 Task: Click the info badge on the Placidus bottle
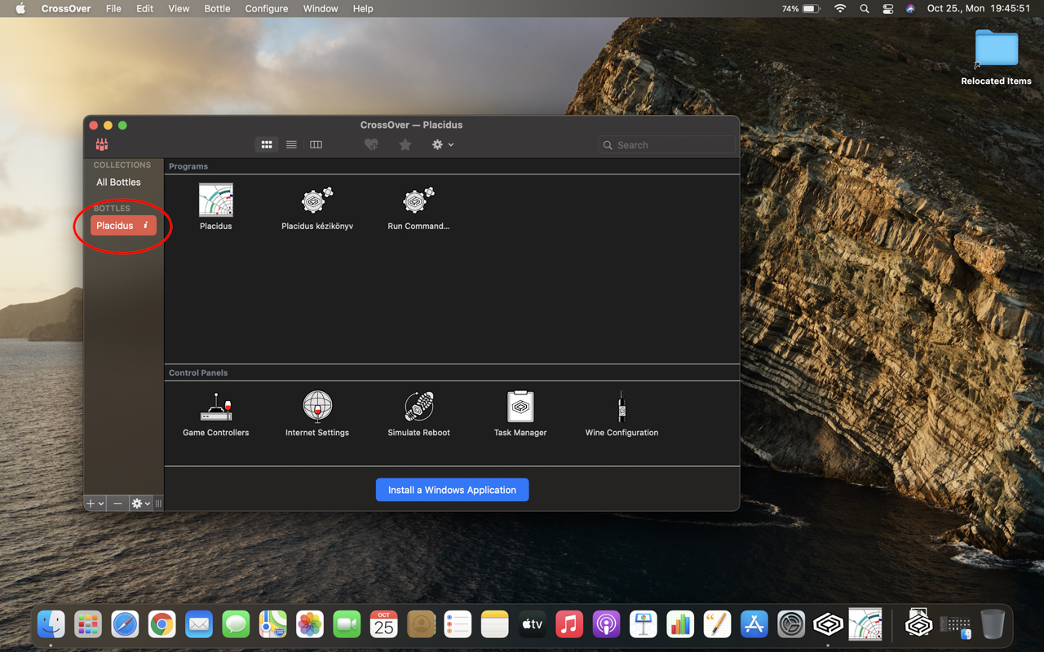tap(146, 226)
